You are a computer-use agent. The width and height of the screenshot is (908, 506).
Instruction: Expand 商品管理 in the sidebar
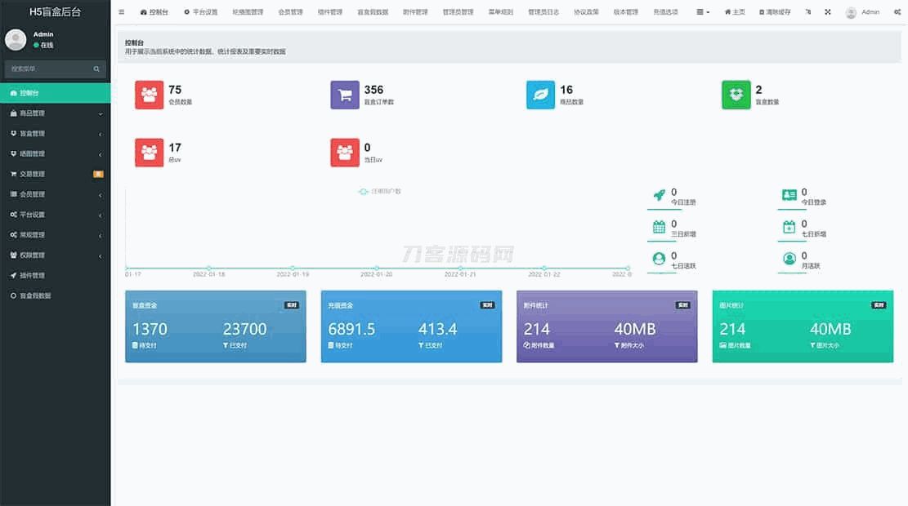(x=55, y=113)
